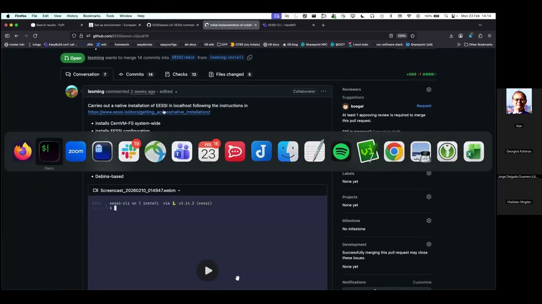Open the Zoom app in the Dock
The height and width of the screenshot is (304, 542).
coord(76,152)
